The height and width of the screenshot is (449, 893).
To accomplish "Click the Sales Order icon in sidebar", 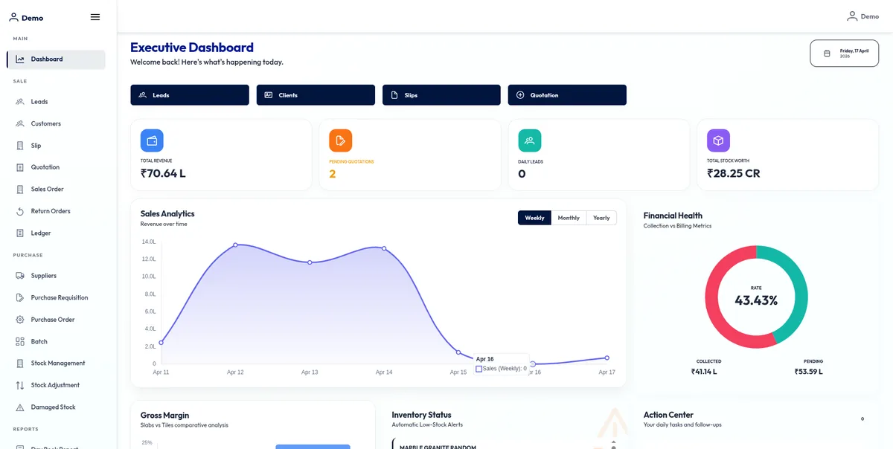I will pyautogui.click(x=20, y=190).
